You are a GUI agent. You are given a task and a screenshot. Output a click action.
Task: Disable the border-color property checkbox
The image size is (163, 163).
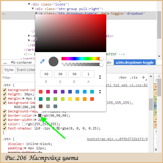[5, 115]
